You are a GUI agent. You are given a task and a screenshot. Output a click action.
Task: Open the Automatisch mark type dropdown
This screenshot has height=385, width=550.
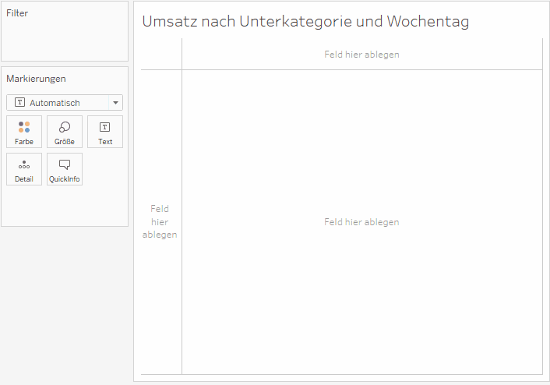(x=65, y=103)
